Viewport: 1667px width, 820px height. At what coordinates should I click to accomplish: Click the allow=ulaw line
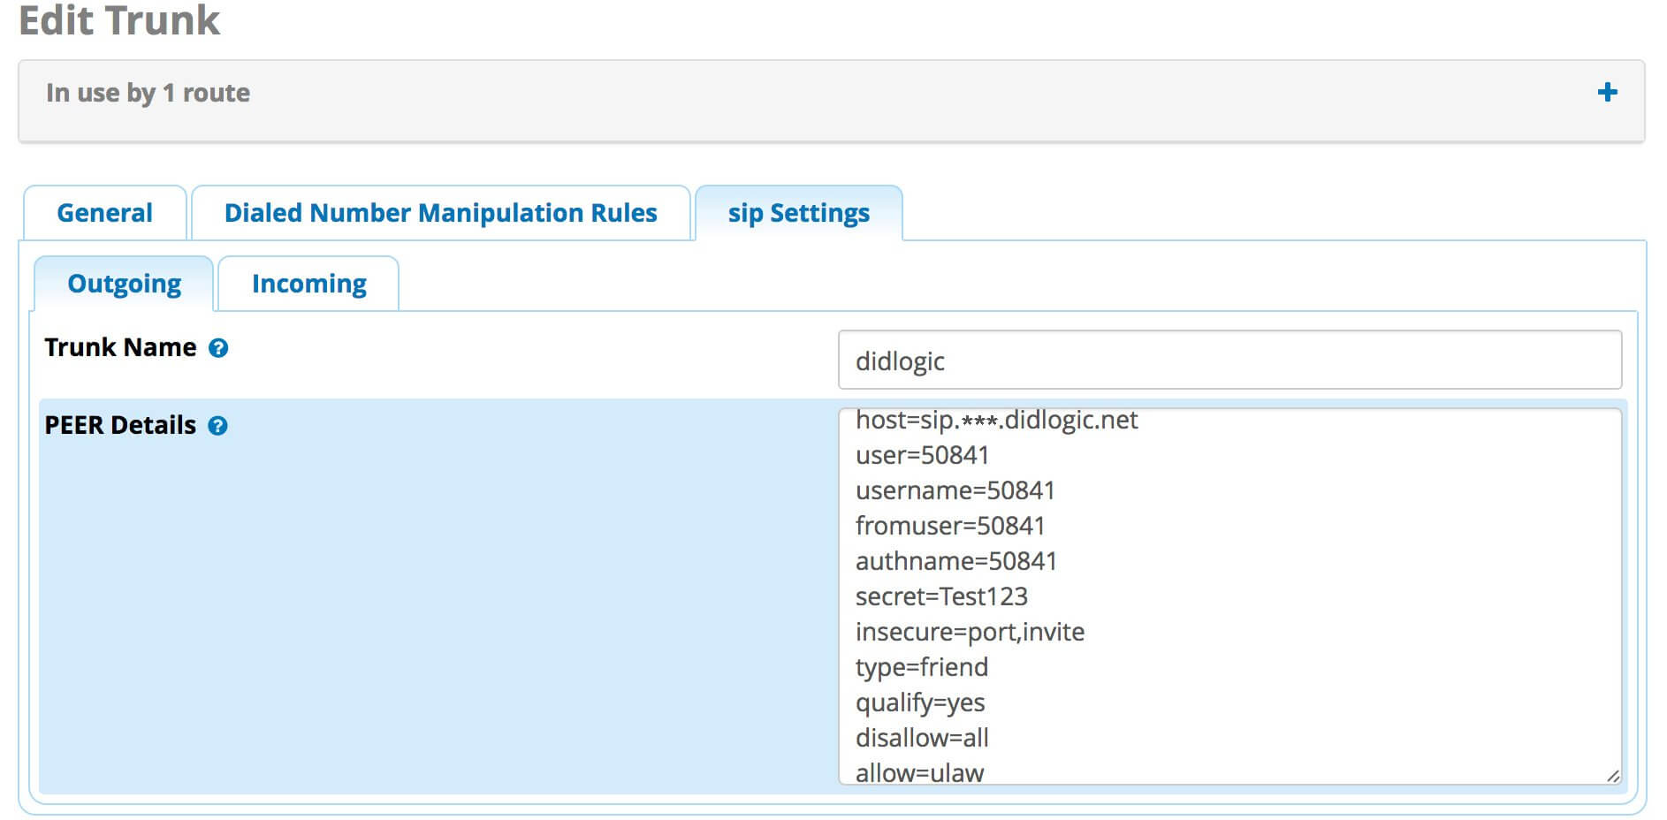918,772
